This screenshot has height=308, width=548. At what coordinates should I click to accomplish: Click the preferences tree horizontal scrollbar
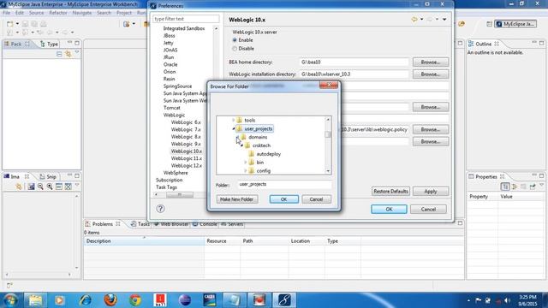point(180,195)
